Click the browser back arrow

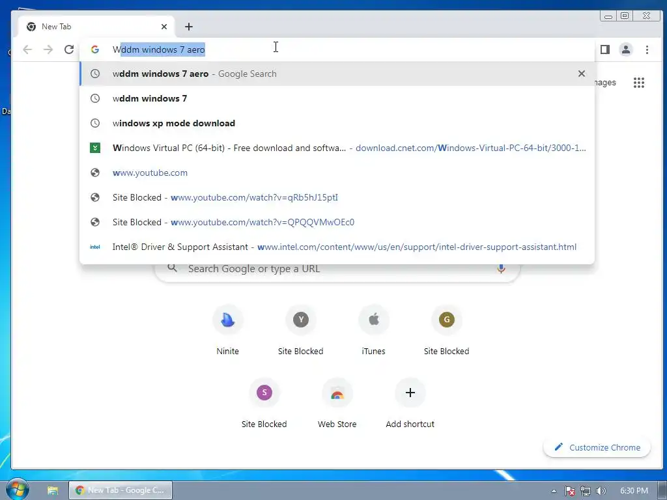[27, 49]
